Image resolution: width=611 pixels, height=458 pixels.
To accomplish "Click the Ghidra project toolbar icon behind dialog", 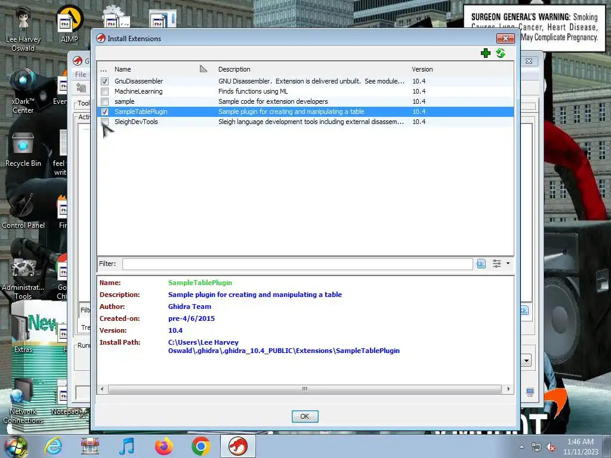I will 81,88.
